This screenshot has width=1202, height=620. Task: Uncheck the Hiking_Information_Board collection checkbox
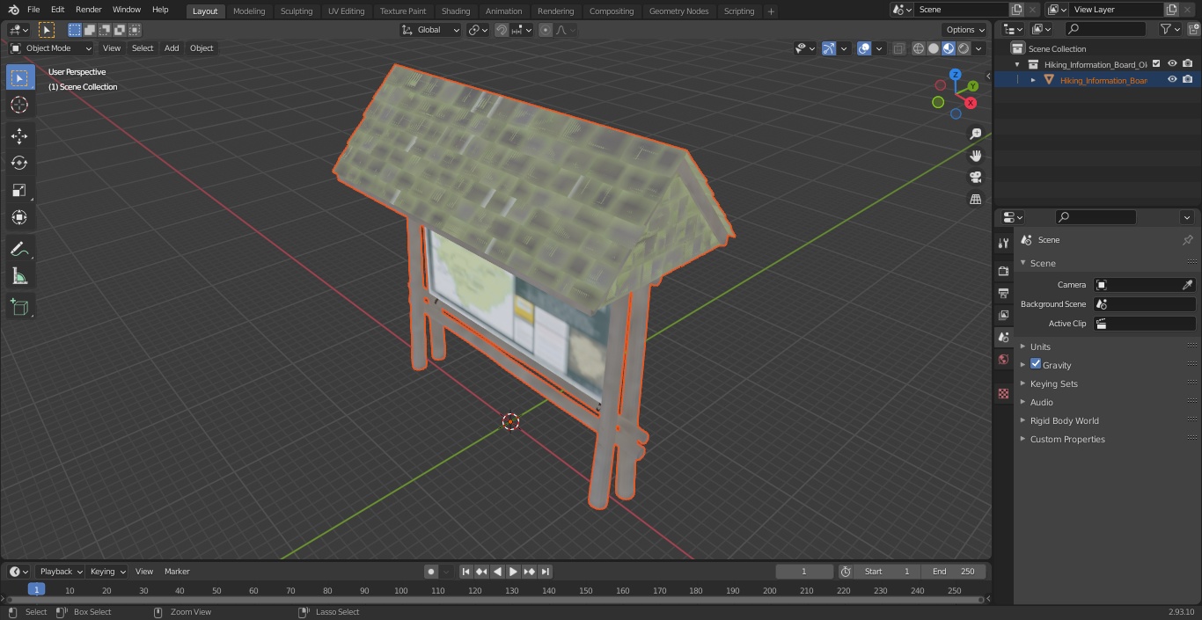point(1156,63)
